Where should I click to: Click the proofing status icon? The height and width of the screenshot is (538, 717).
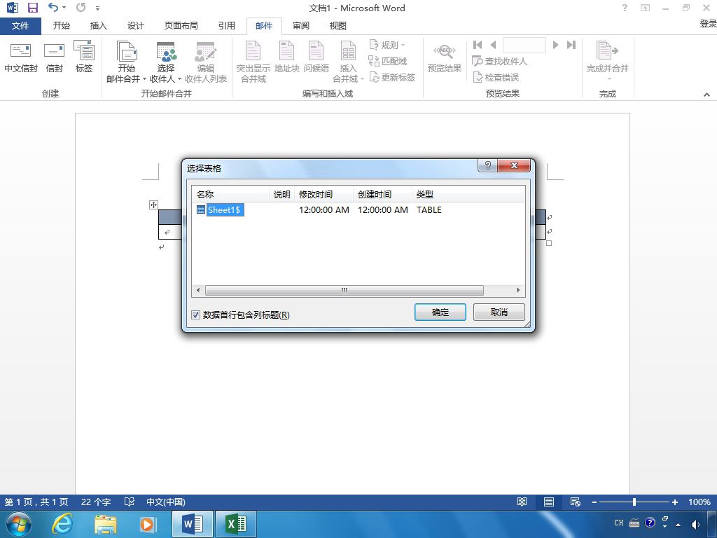pyautogui.click(x=130, y=502)
